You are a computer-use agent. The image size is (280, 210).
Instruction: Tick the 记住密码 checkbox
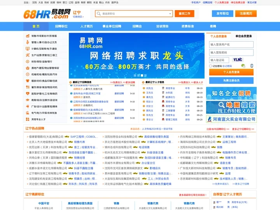(210, 66)
